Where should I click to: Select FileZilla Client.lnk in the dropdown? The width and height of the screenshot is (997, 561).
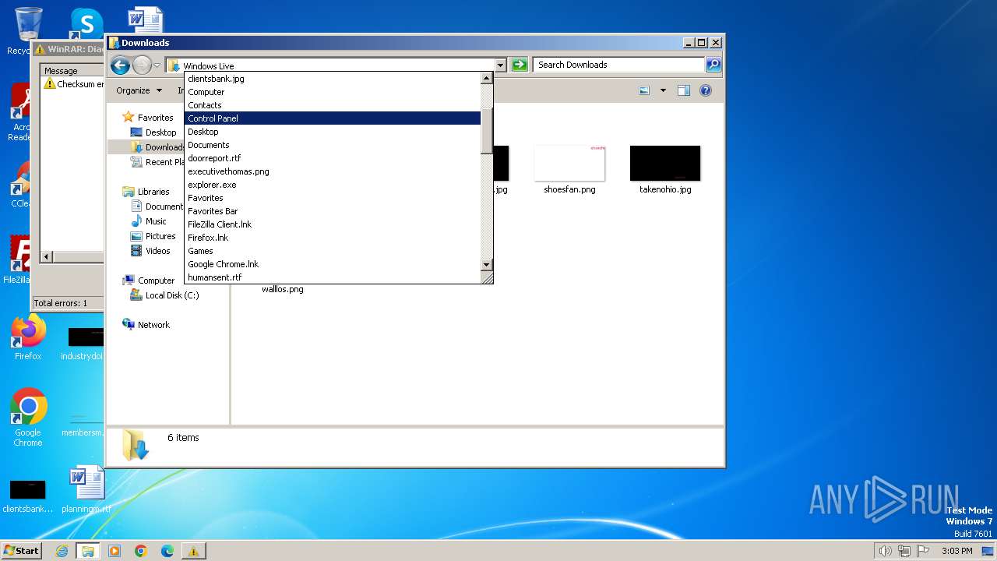(333, 224)
